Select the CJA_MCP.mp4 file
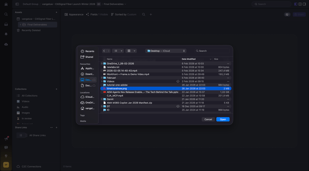Image resolution: width=309 pixels, height=171 pixels. click(166, 96)
